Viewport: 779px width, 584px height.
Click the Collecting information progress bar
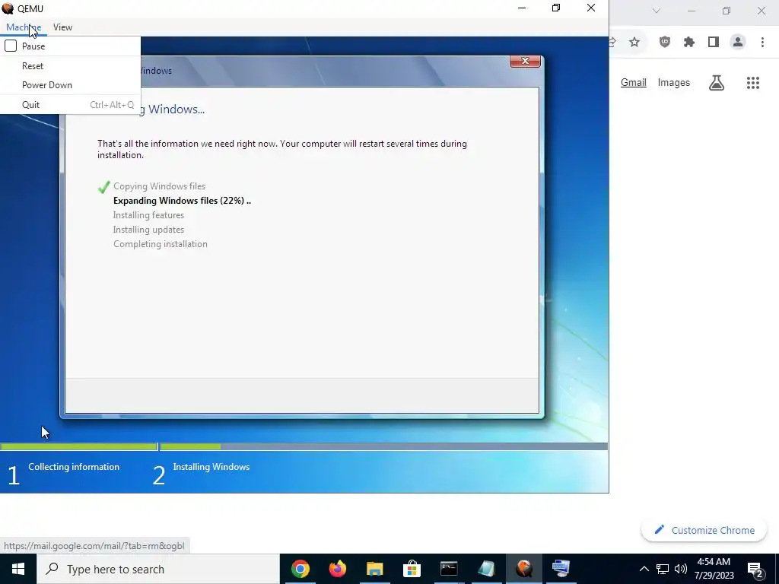click(x=79, y=447)
